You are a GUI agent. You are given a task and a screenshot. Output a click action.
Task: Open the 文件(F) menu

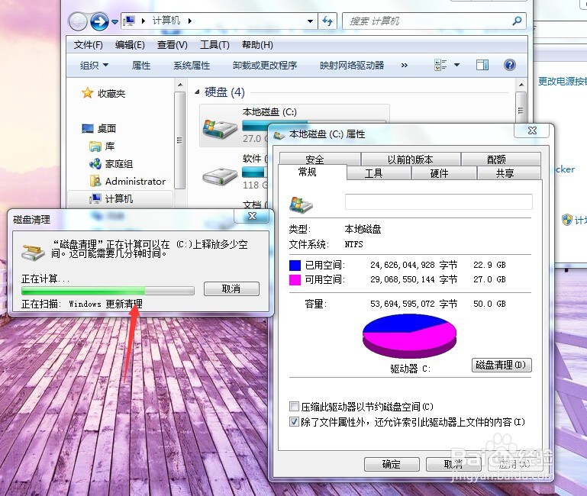(x=89, y=45)
